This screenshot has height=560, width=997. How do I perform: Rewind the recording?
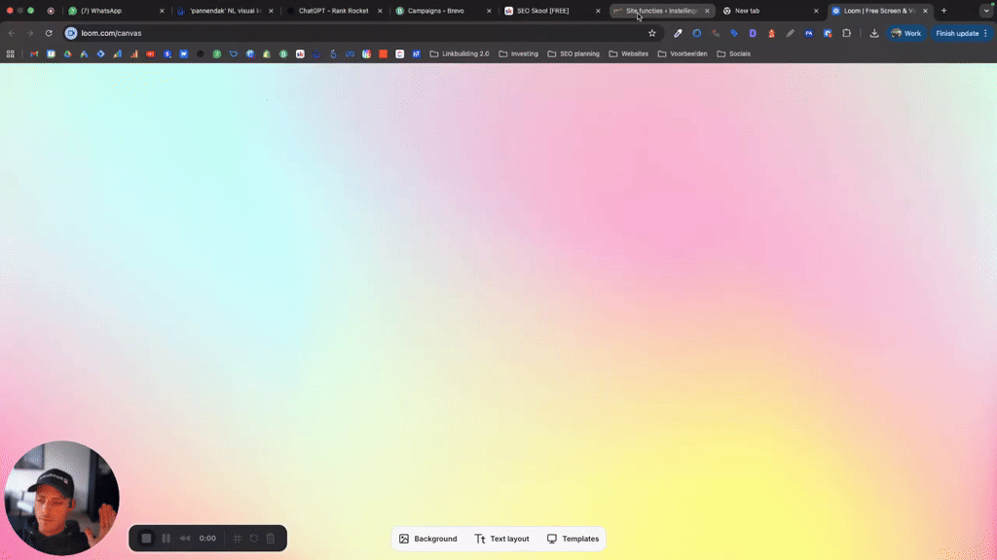coord(185,539)
